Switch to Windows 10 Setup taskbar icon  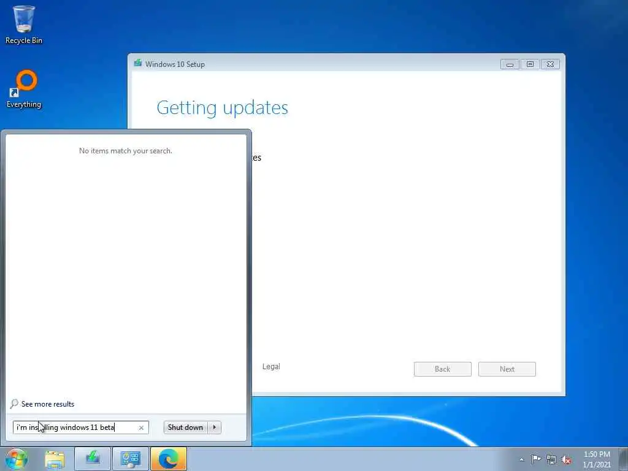93,459
